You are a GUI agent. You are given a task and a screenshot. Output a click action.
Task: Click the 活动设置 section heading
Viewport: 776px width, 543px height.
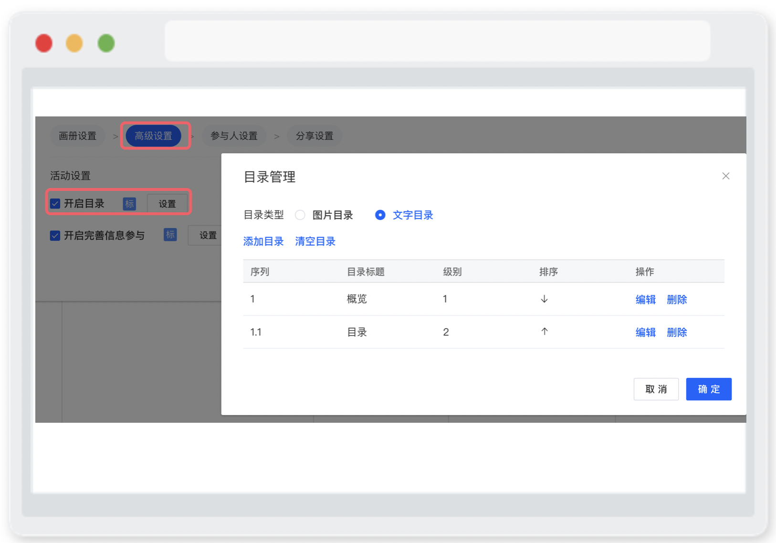[71, 176]
